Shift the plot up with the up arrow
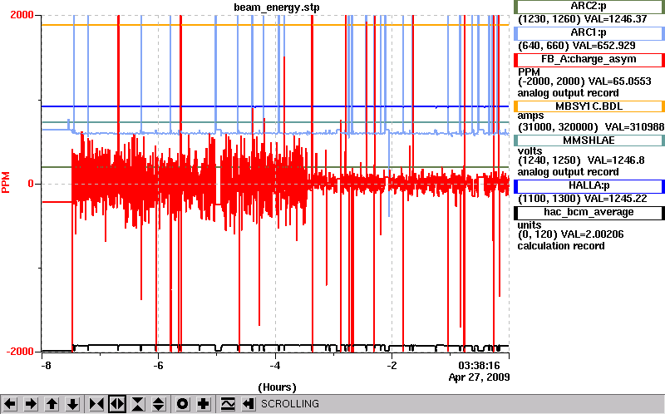The height and width of the screenshot is (414, 665). tap(52, 404)
